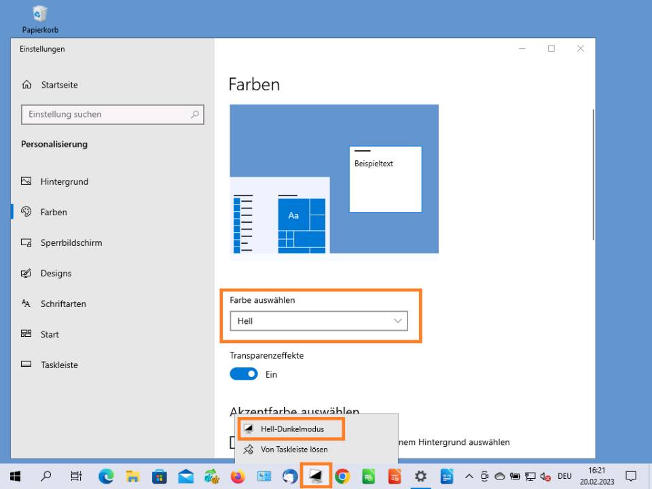Expand the Farbe auswählen dropdown
652x489 pixels.
pyautogui.click(x=319, y=321)
